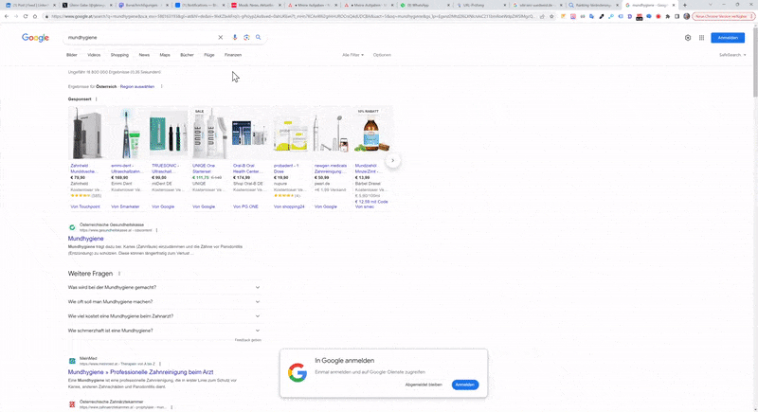Expand 'Wie schmerzhaft ist eine Mundhygiene?'
The width and height of the screenshot is (758, 412).
pos(164,331)
